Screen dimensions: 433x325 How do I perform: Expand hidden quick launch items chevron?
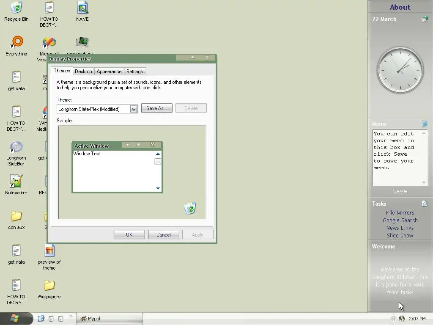coord(71,316)
